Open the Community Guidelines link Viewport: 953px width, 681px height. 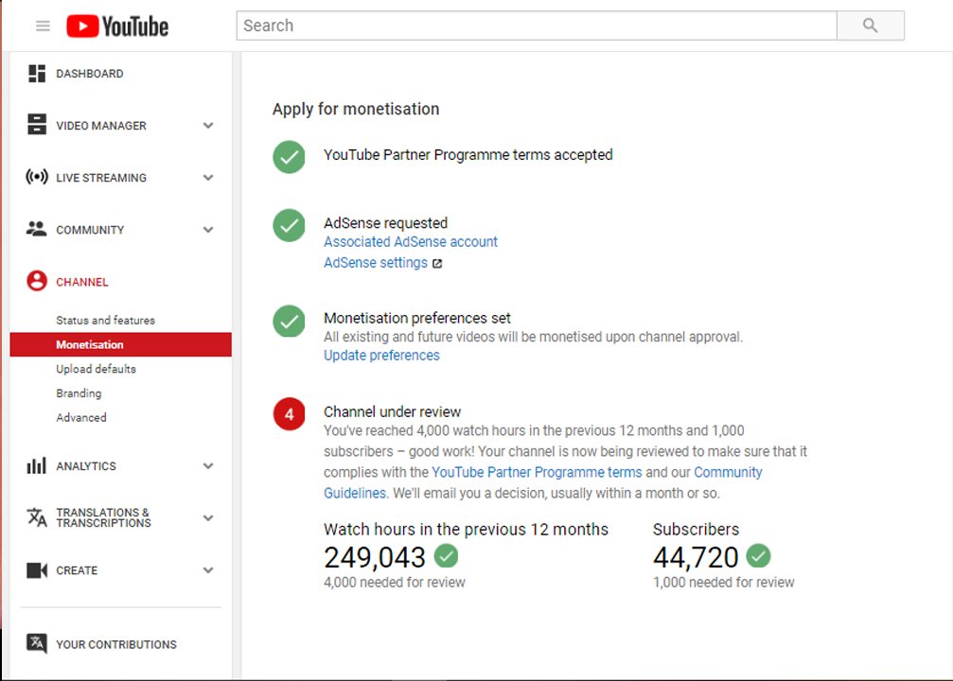coord(728,472)
